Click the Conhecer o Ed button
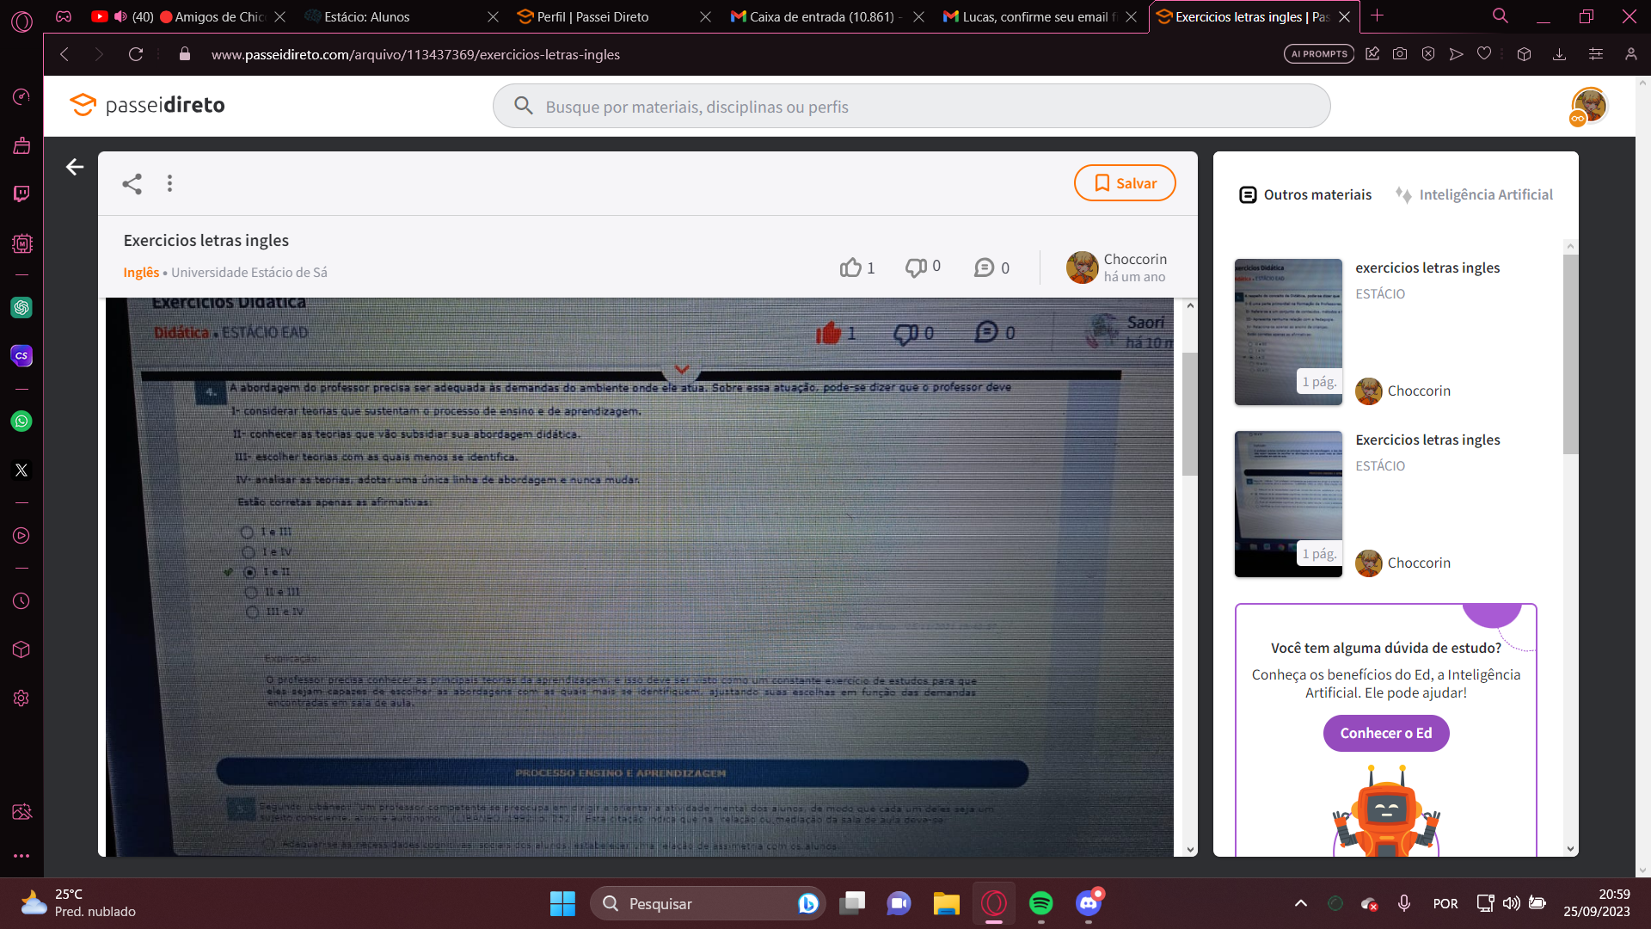 tap(1386, 733)
